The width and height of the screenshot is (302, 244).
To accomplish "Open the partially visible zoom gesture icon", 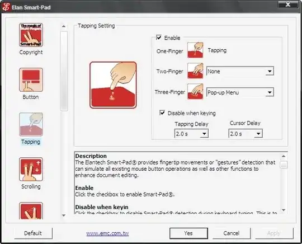I will (x=31, y=210).
